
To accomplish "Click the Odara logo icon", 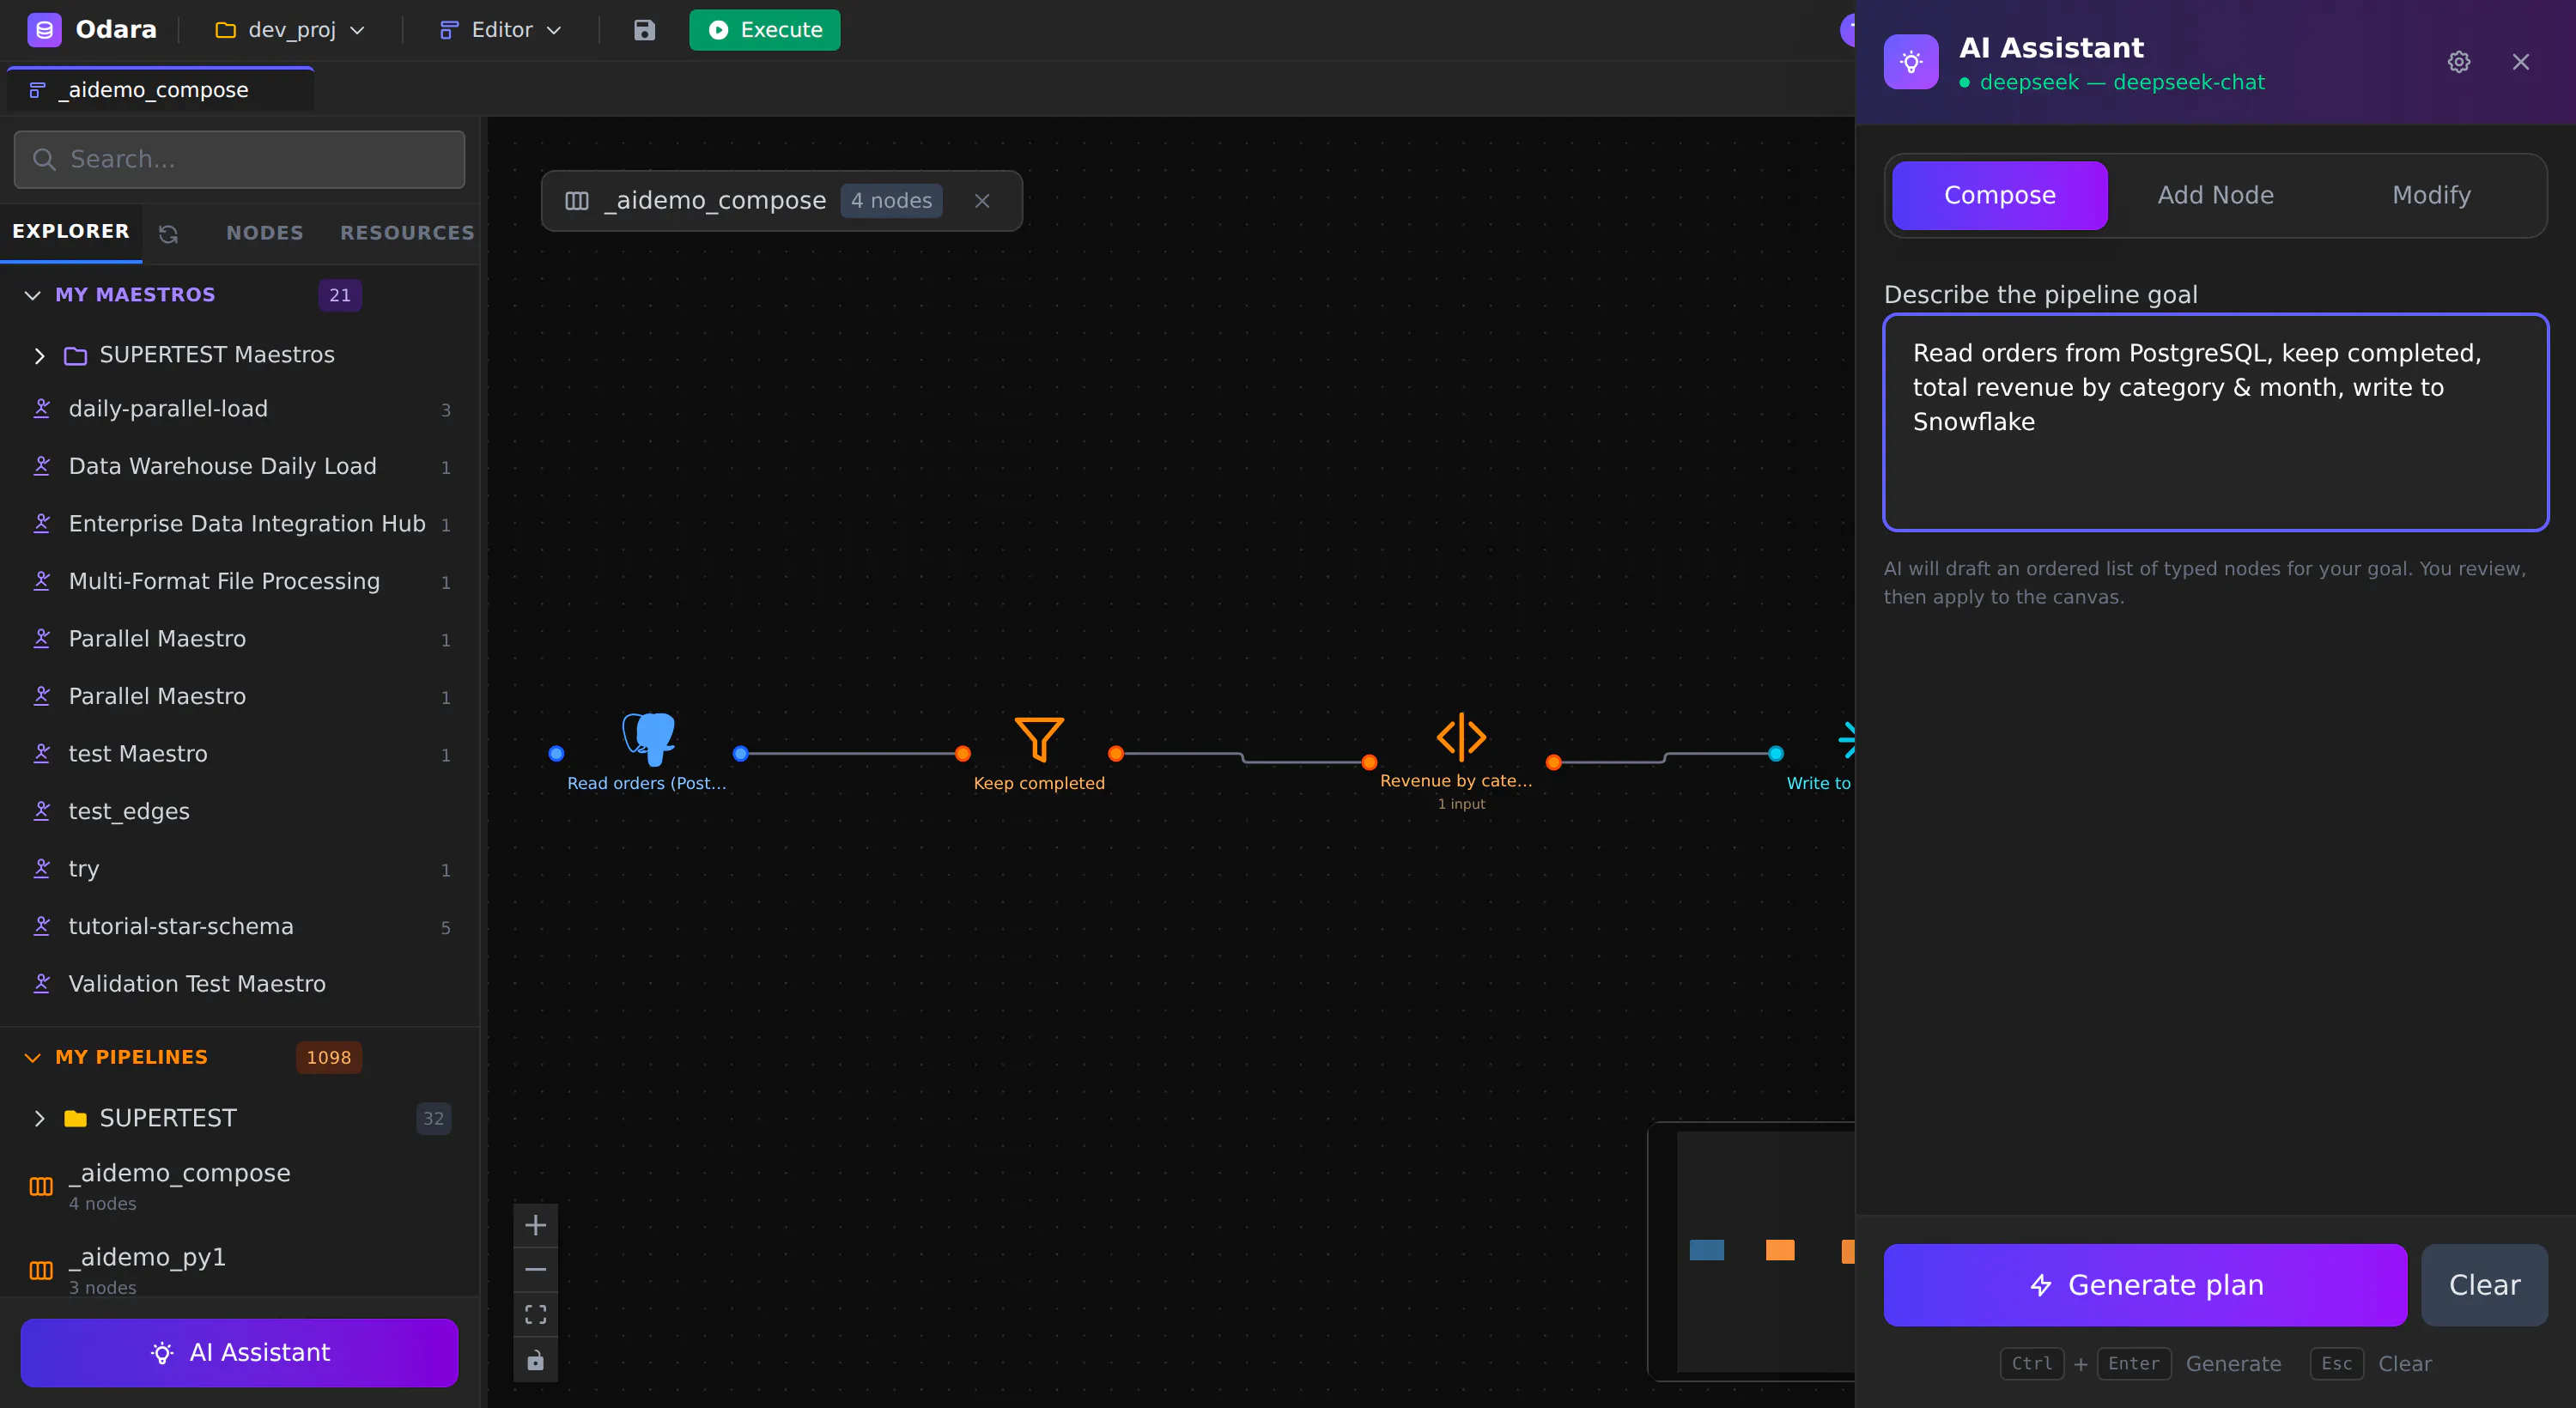I will click(44, 30).
